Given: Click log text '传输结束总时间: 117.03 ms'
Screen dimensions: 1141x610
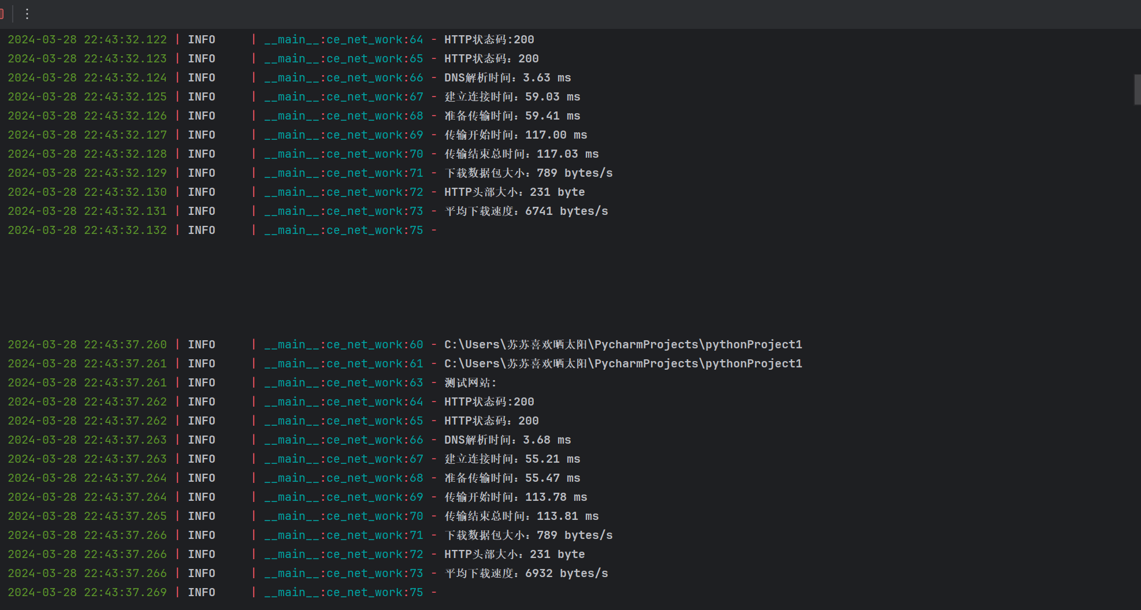Looking at the screenshot, I should click(521, 154).
